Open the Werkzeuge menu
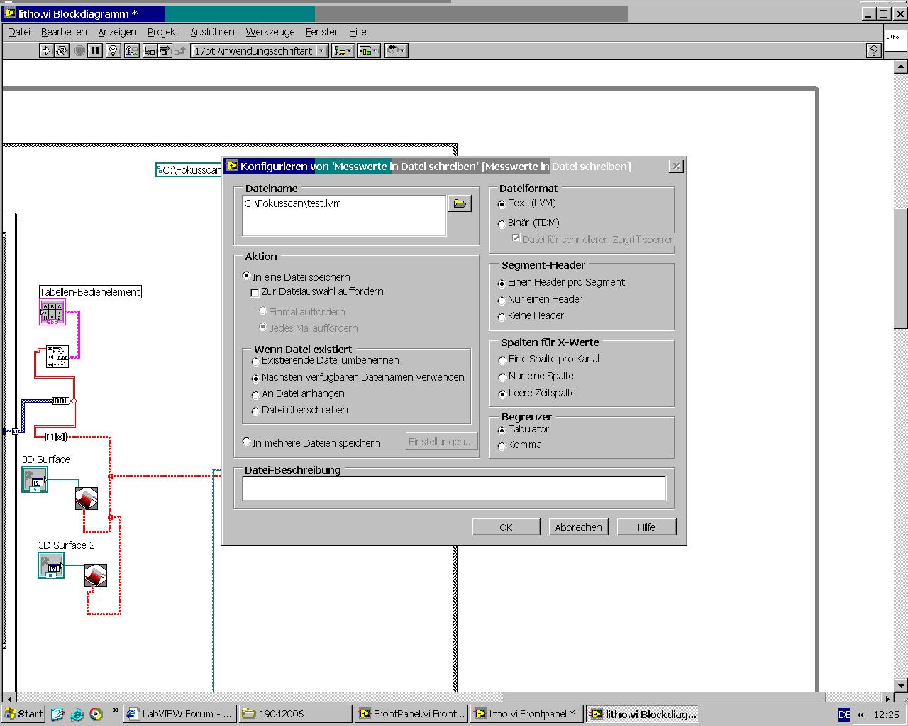Image resolution: width=908 pixels, height=726 pixels. click(270, 32)
